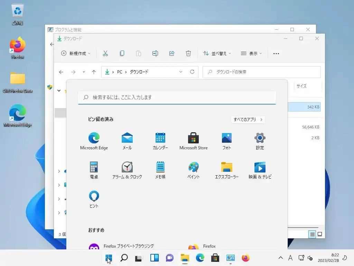
Task: Launch the ペイント app
Action: [194, 170]
